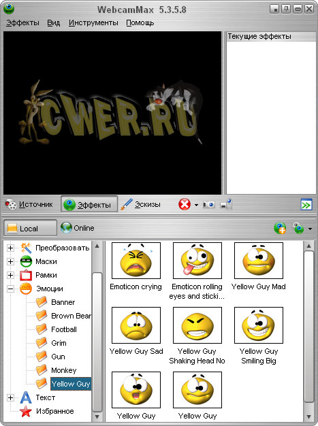Click the add-effect icon with the orange plus
The image size is (318, 426).
coord(280,228)
